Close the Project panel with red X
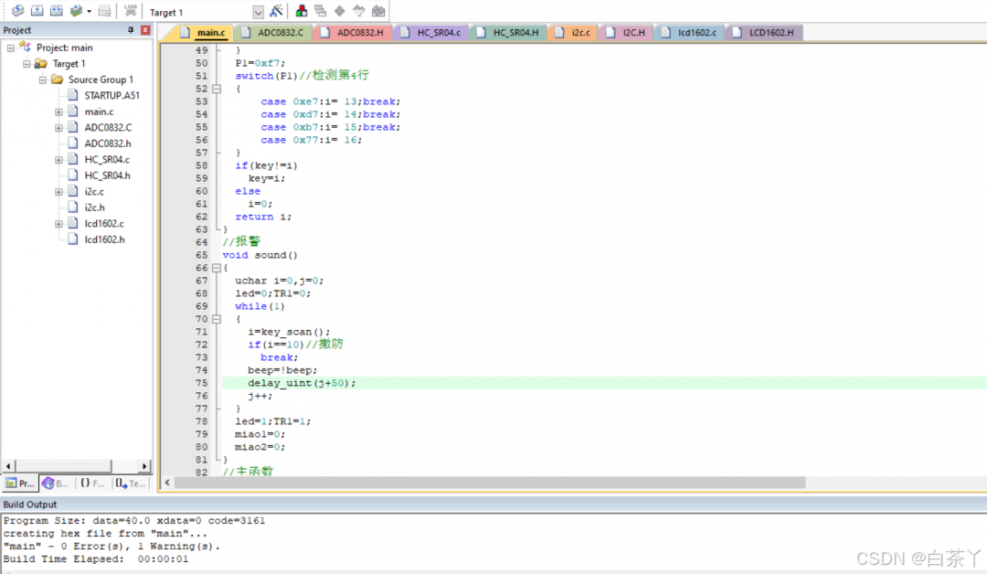The height and width of the screenshot is (574, 987). 144,30
